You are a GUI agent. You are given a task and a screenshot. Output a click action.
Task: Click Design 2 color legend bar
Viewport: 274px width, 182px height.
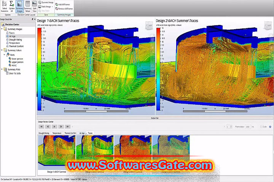(158, 69)
